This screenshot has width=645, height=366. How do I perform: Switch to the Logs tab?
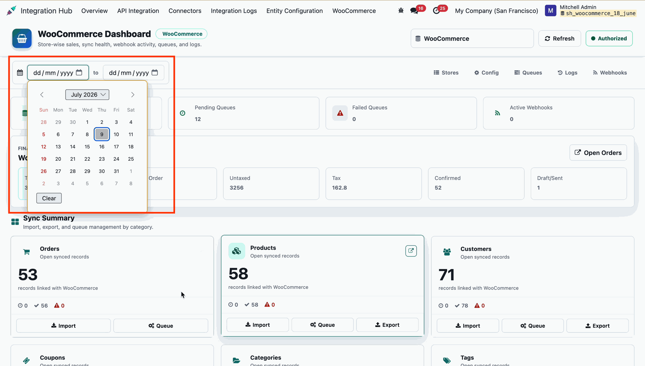pyautogui.click(x=567, y=72)
